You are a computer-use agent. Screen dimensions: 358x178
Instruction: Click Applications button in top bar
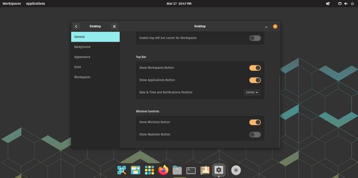point(36,3)
